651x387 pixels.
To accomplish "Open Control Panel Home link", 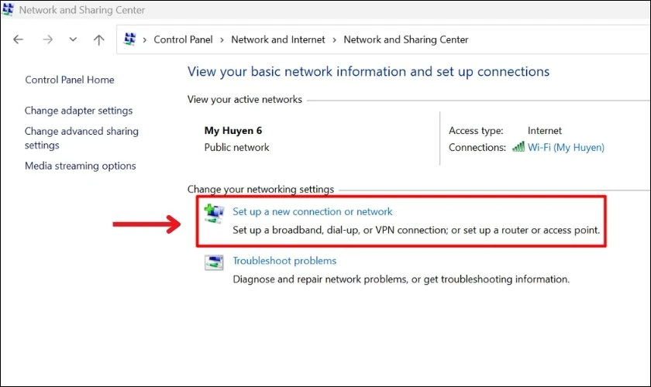I will pyautogui.click(x=70, y=80).
